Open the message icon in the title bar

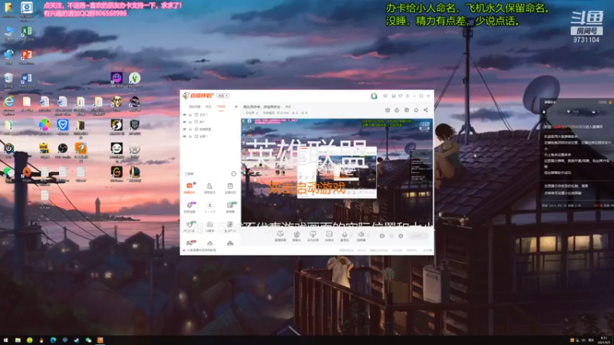coord(385,96)
